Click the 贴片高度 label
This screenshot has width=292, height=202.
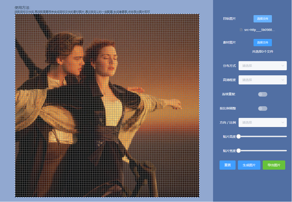229,137
